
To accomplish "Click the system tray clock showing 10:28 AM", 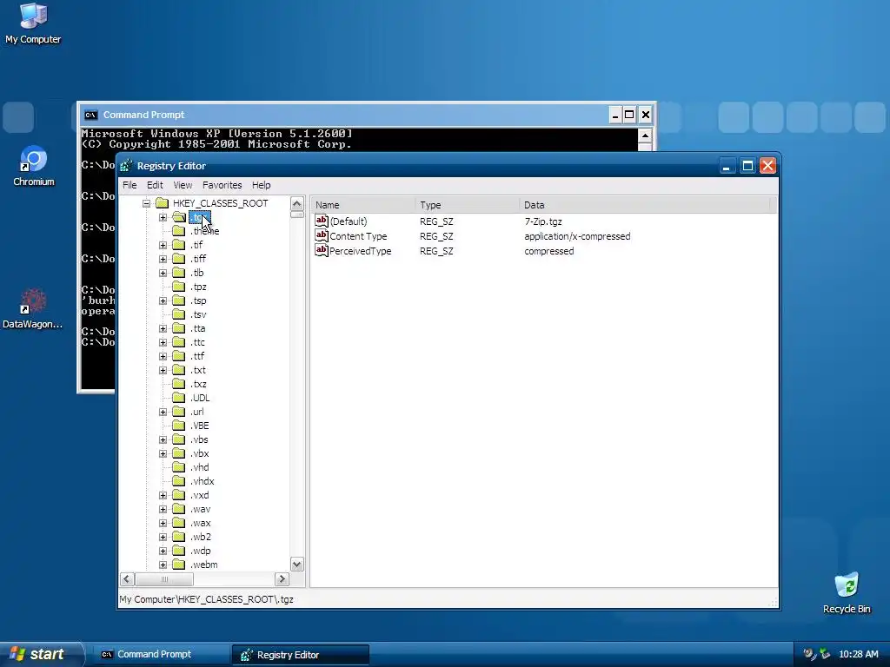I will click(x=858, y=654).
